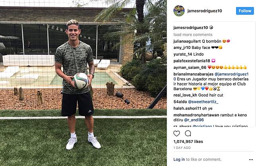Open the three-dot more options menu

[251, 160]
